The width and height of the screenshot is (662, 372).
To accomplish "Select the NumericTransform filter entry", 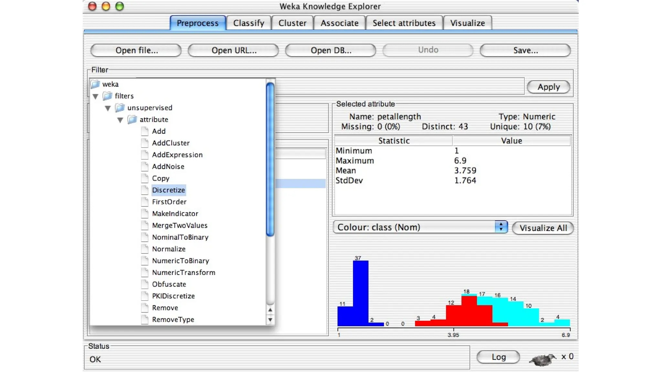I will point(183,273).
